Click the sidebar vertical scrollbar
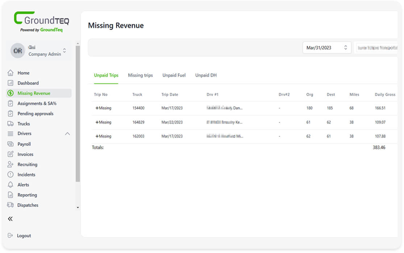 coord(78,113)
